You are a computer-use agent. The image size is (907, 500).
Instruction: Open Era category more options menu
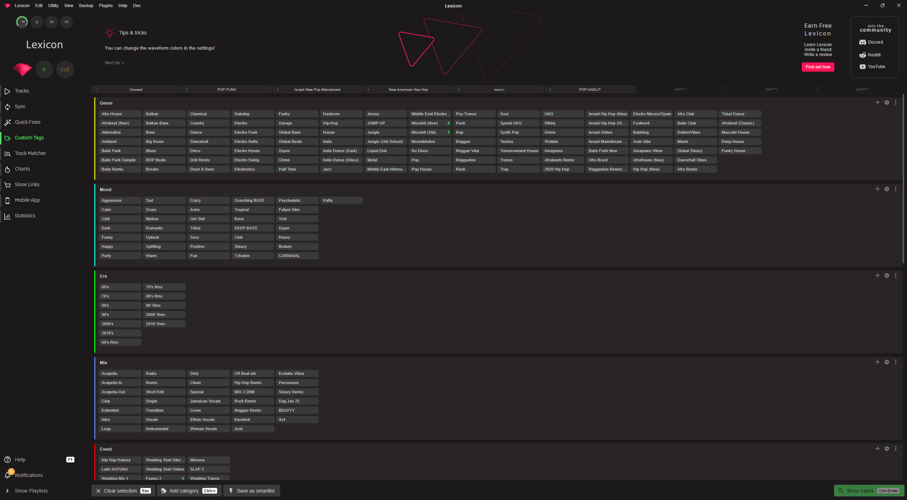(x=896, y=276)
